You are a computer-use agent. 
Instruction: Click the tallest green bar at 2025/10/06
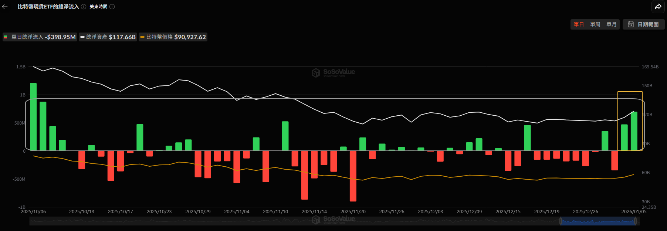click(x=33, y=116)
